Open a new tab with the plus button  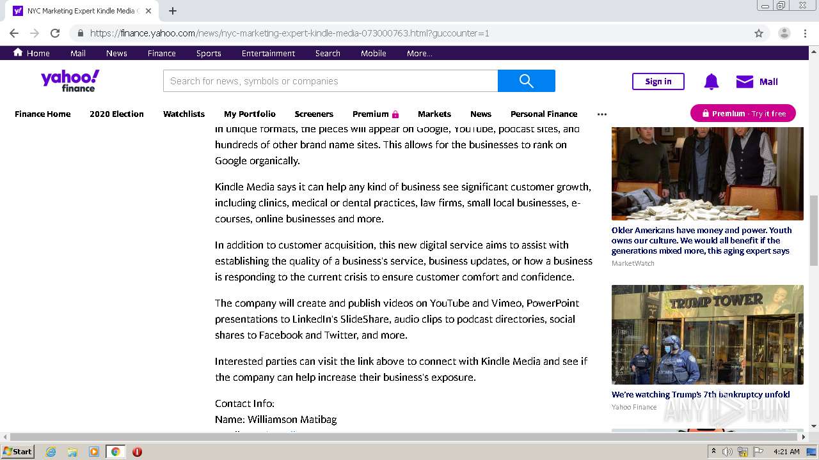pyautogui.click(x=173, y=11)
